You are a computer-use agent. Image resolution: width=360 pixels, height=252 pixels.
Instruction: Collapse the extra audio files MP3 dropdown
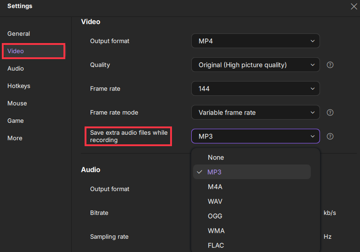(255, 136)
